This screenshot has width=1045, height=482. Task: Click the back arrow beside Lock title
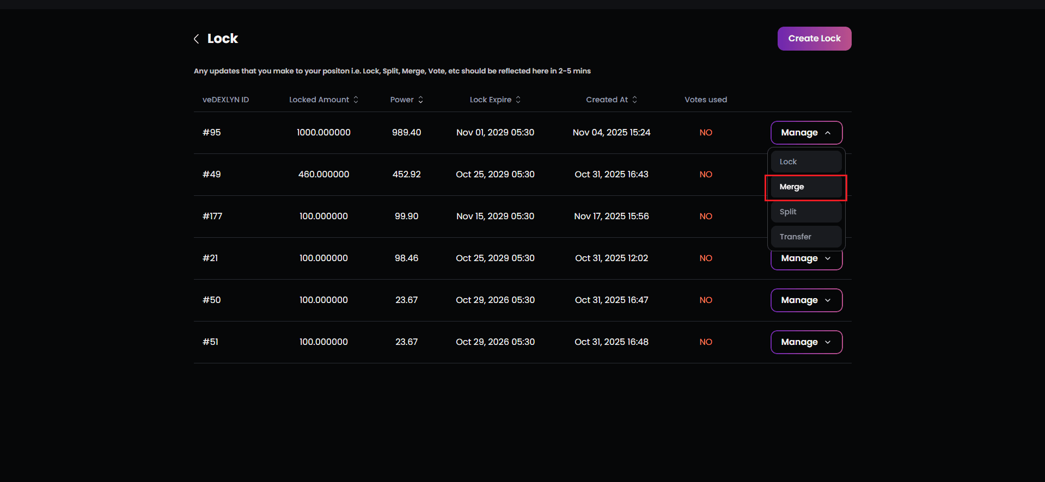click(196, 39)
